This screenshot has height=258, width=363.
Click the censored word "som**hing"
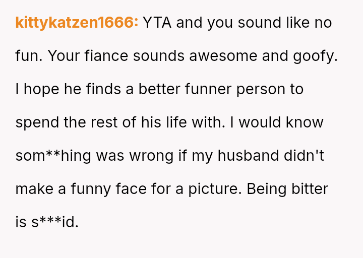coord(53,156)
